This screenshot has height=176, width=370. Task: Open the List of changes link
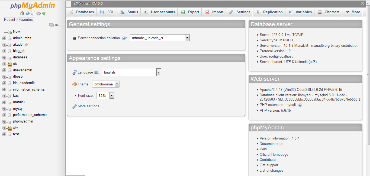[x=272, y=171]
